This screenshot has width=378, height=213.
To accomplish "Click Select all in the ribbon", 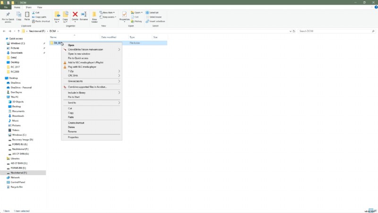I will [x=153, y=12].
